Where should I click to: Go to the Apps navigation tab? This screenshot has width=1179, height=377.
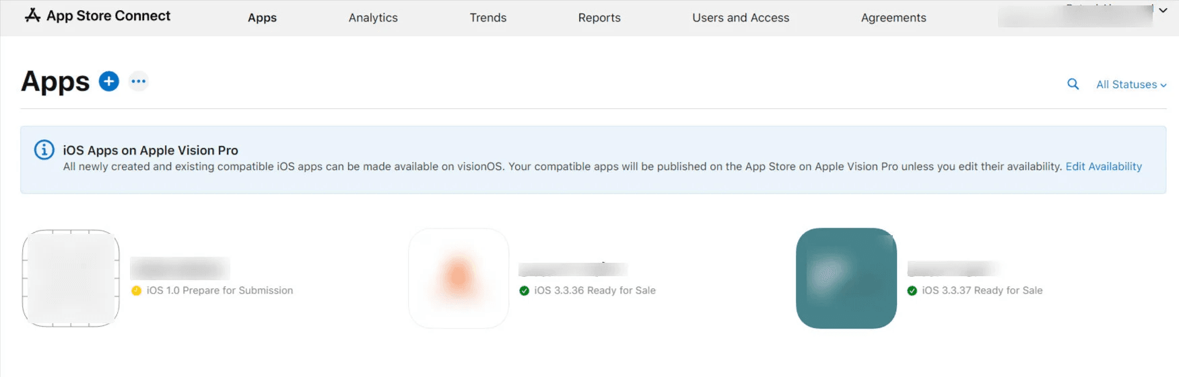(262, 18)
